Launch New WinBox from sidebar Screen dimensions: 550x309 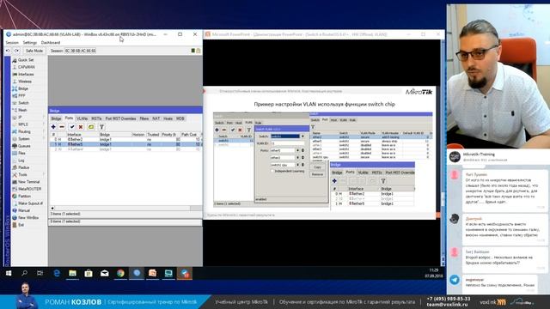[x=28, y=217]
